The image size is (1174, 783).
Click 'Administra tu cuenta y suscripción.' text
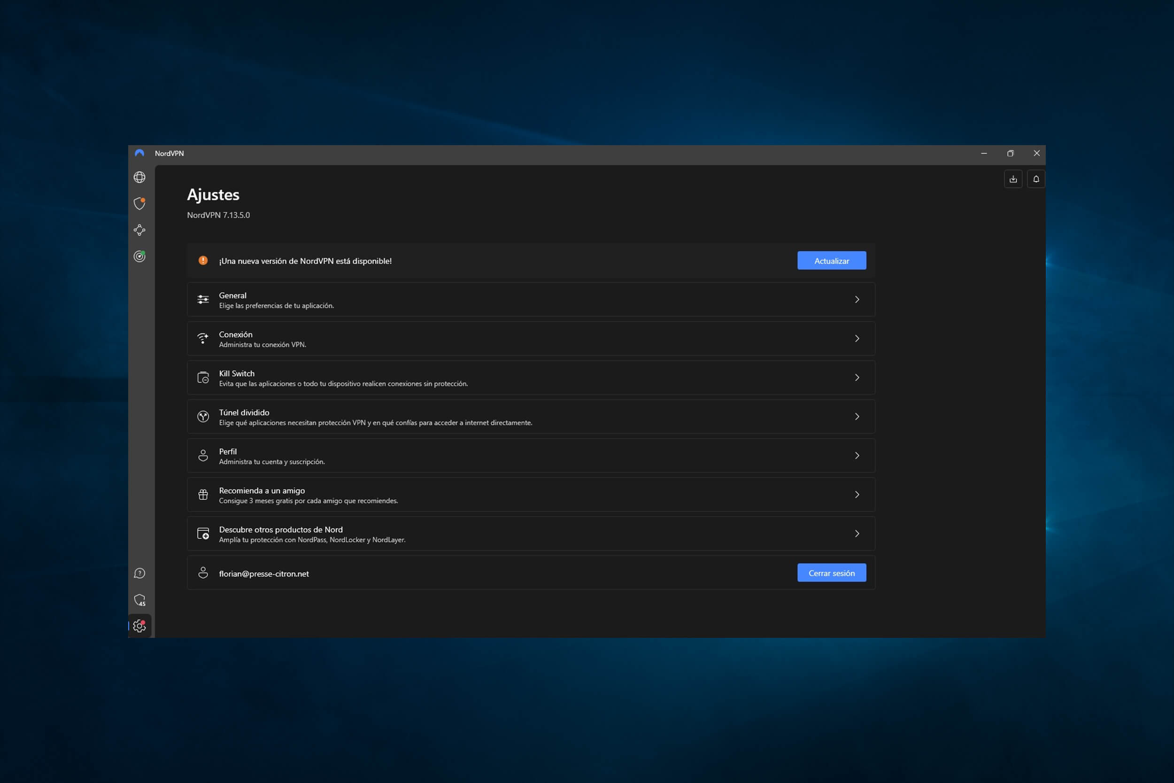pos(271,462)
